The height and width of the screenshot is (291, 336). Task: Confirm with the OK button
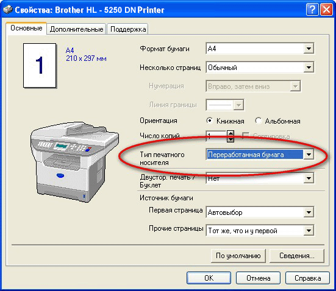pos(209,278)
